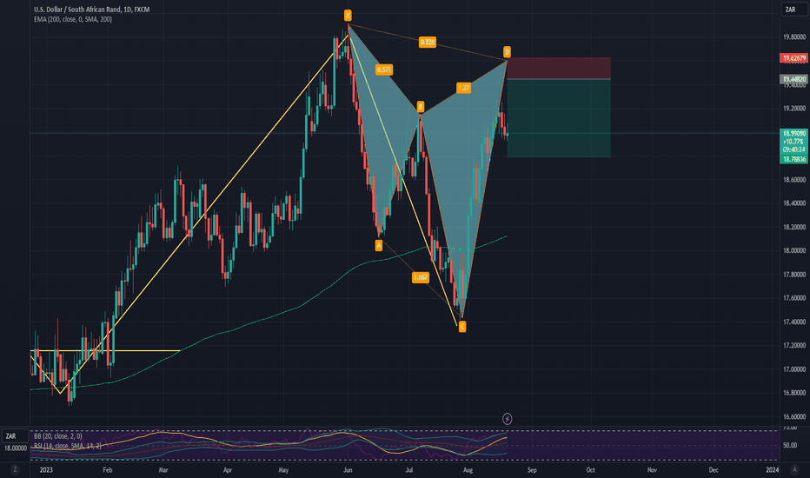The image size is (810, 478).
Task: Select the C point label of the pattern
Action: point(462,327)
